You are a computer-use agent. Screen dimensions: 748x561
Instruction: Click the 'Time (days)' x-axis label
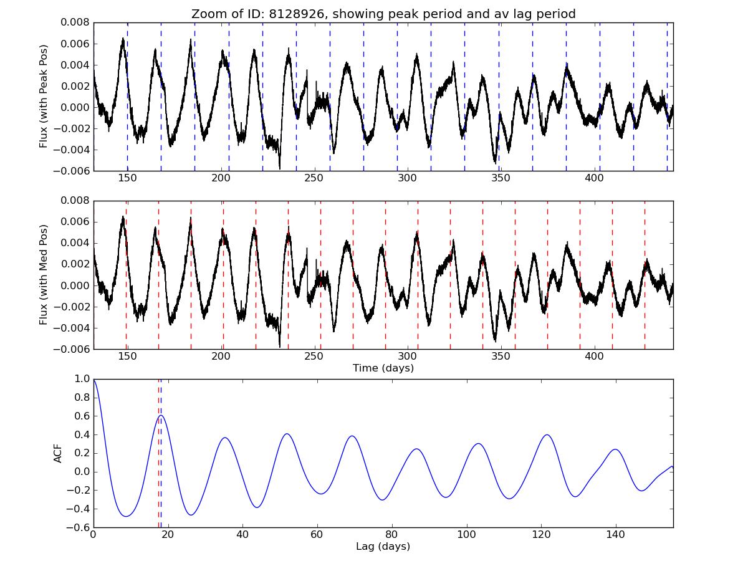pyautogui.click(x=383, y=368)
